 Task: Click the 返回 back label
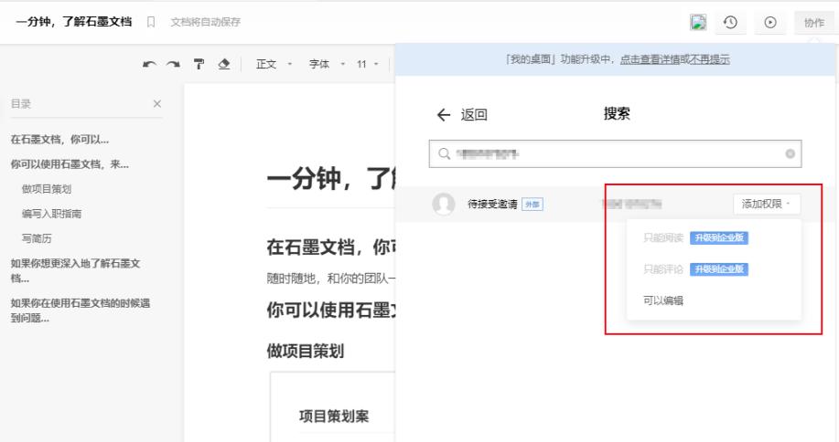474,115
